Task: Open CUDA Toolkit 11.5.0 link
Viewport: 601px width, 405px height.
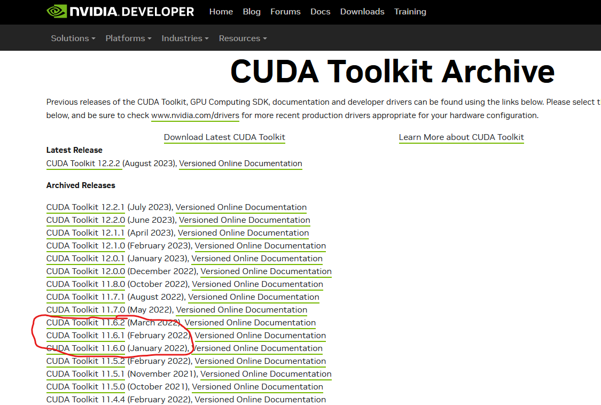Action: tap(85, 387)
